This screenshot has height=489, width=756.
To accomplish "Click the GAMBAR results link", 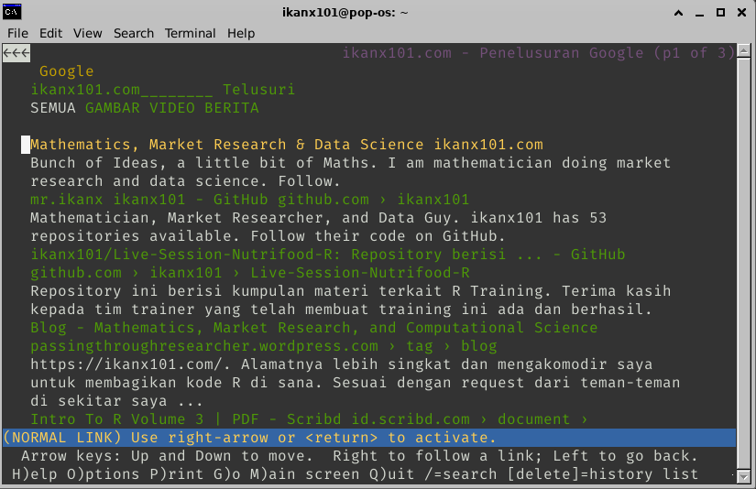I will (x=113, y=108).
